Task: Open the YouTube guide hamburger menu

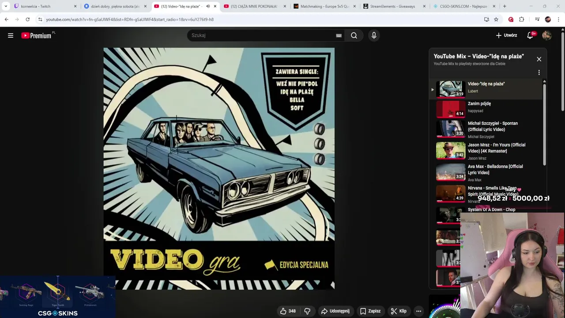Action: (x=11, y=35)
